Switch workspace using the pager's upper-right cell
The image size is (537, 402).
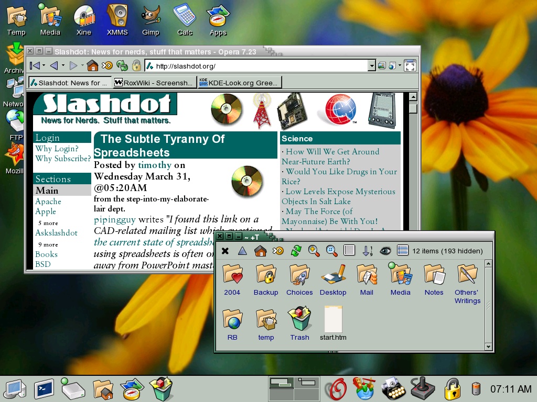click(x=307, y=382)
